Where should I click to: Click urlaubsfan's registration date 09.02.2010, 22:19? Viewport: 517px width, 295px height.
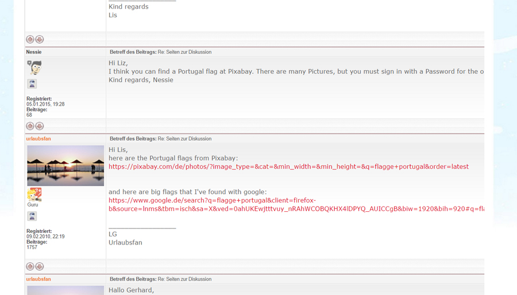(x=45, y=236)
